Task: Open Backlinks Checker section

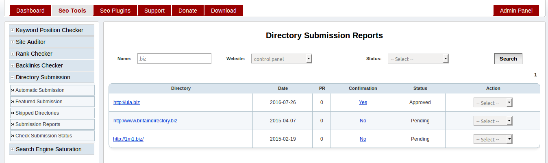Action: point(52,65)
